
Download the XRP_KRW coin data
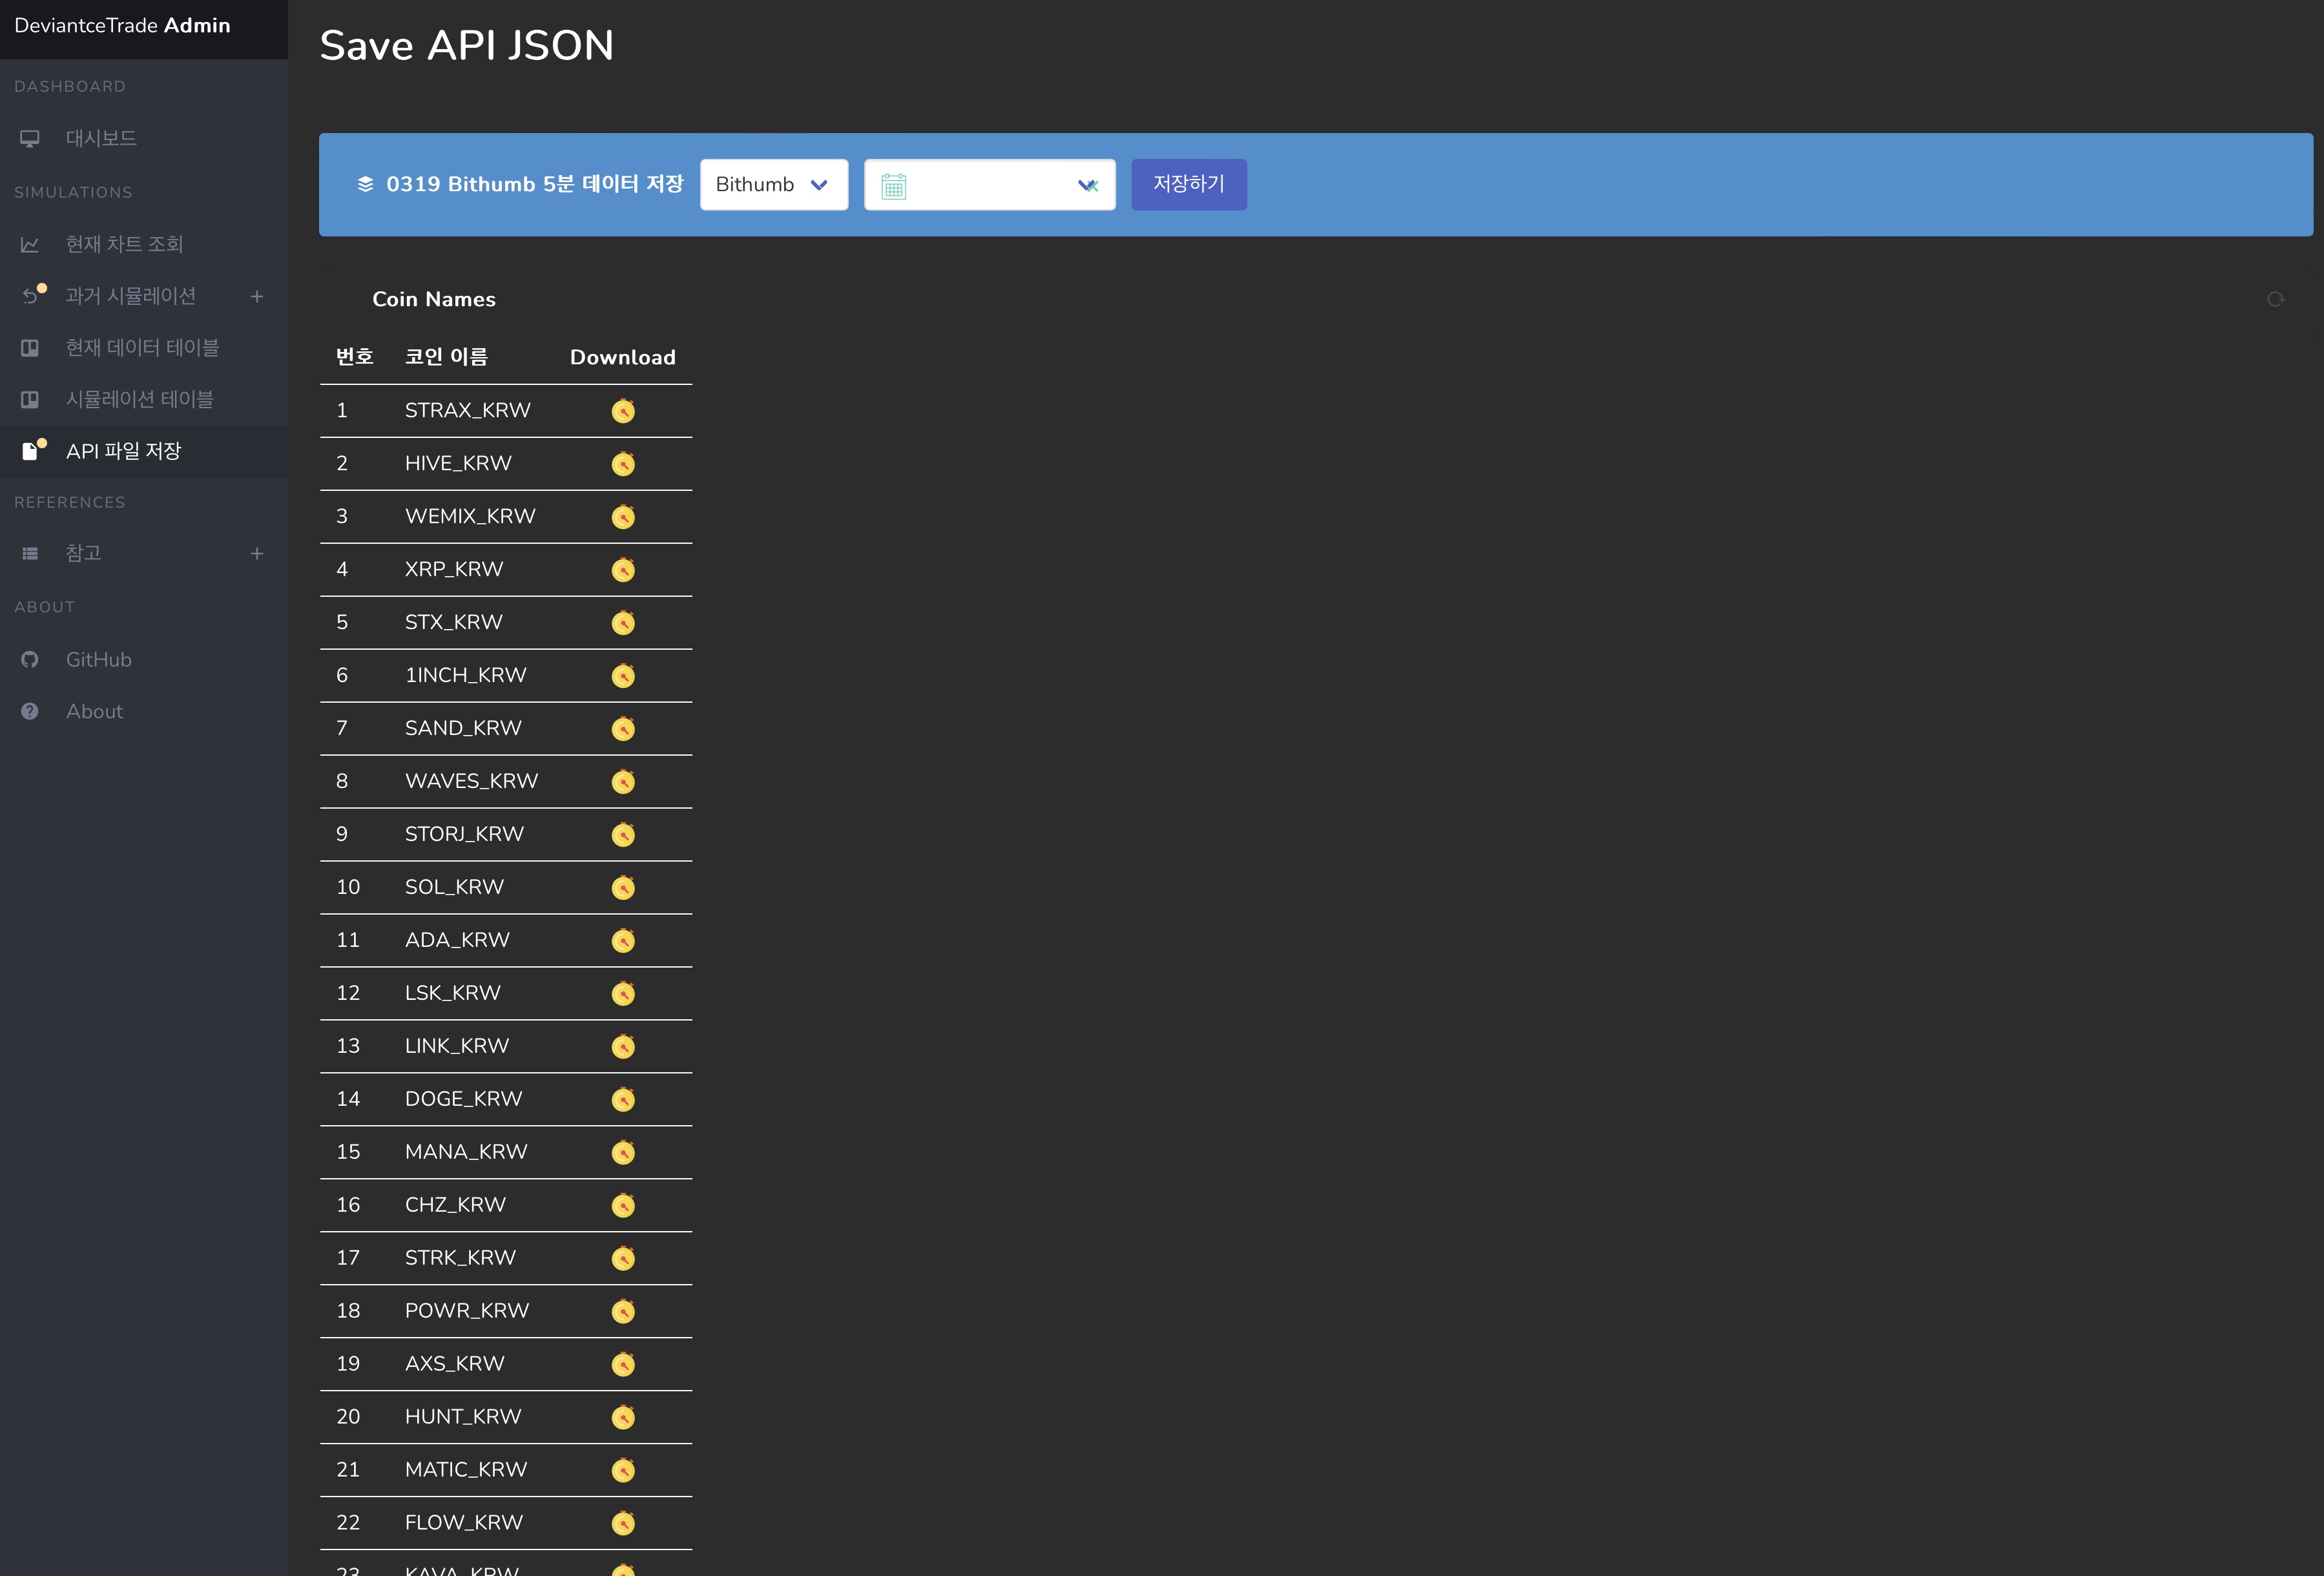point(623,570)
